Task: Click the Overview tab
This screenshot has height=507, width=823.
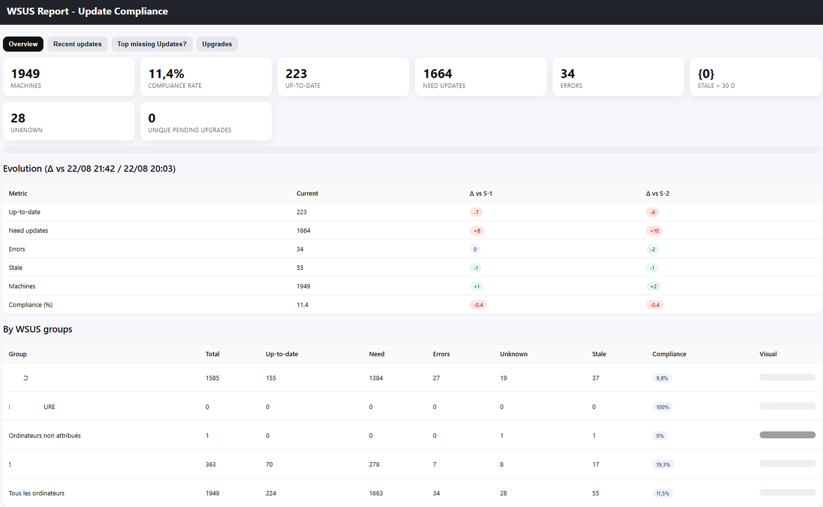Action: (23, 44)
